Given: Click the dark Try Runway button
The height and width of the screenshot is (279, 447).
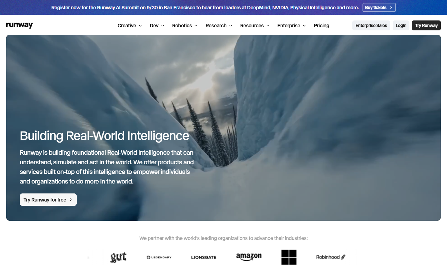Looking at the screenshot, I should 426,25.
